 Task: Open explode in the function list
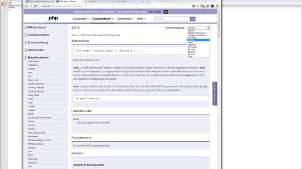point(32,110)
